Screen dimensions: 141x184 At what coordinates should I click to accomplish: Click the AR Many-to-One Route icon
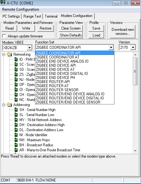coord(16,150)
